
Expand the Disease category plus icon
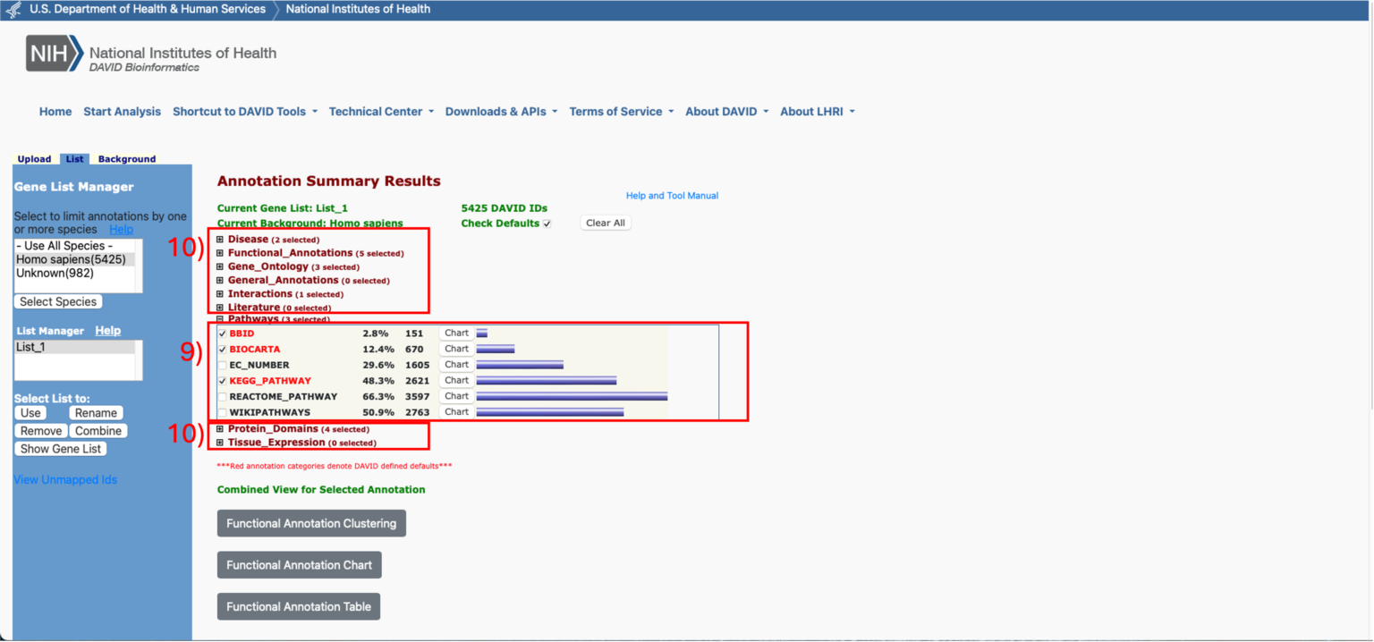[x=220, y=240]
